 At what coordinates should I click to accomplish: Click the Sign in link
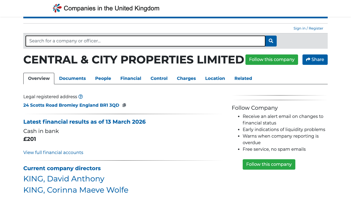(x=299, y=28)
